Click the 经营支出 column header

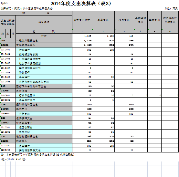pos(154,20)
